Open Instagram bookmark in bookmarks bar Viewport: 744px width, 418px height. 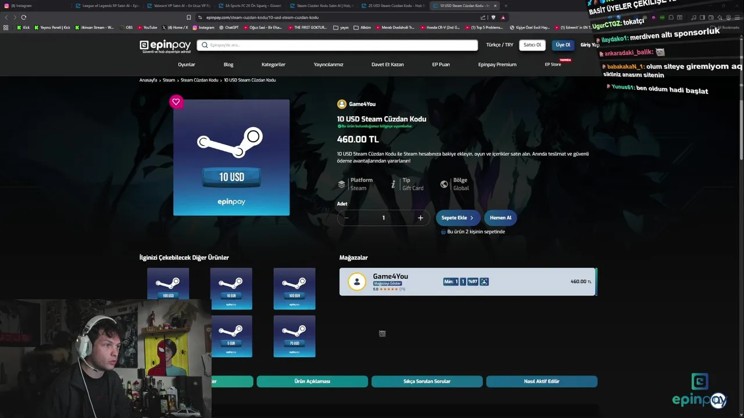tap(203, 27)
